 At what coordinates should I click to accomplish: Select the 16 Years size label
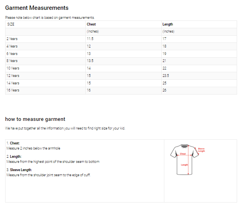[13, 90]
